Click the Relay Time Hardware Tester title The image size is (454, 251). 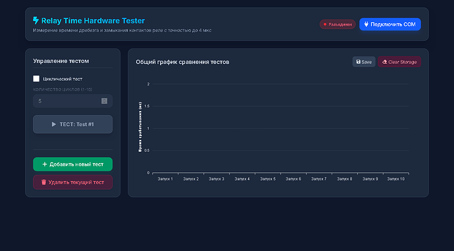(x=93, y=20)
